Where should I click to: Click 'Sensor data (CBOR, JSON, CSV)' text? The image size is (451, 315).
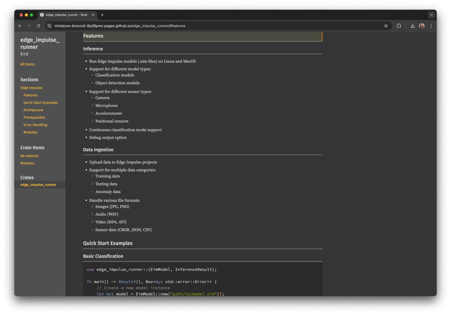[x=124, y=230]
